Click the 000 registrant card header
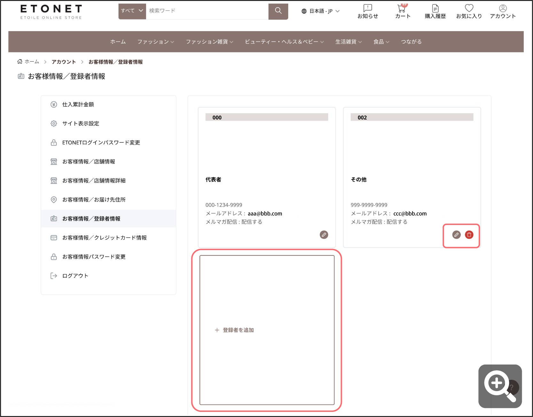533x417 pixels. (267, 117)
